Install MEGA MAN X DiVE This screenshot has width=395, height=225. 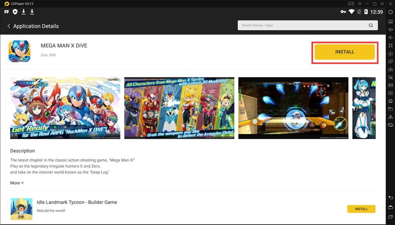click(x=344, y=52)
